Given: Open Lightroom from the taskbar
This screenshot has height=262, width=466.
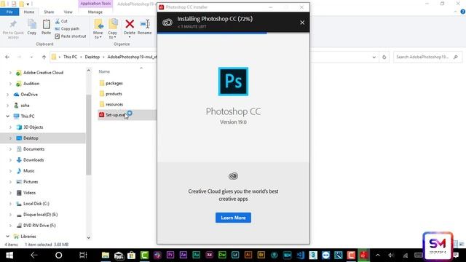Looking at the screenshot, I should [235, 255].
